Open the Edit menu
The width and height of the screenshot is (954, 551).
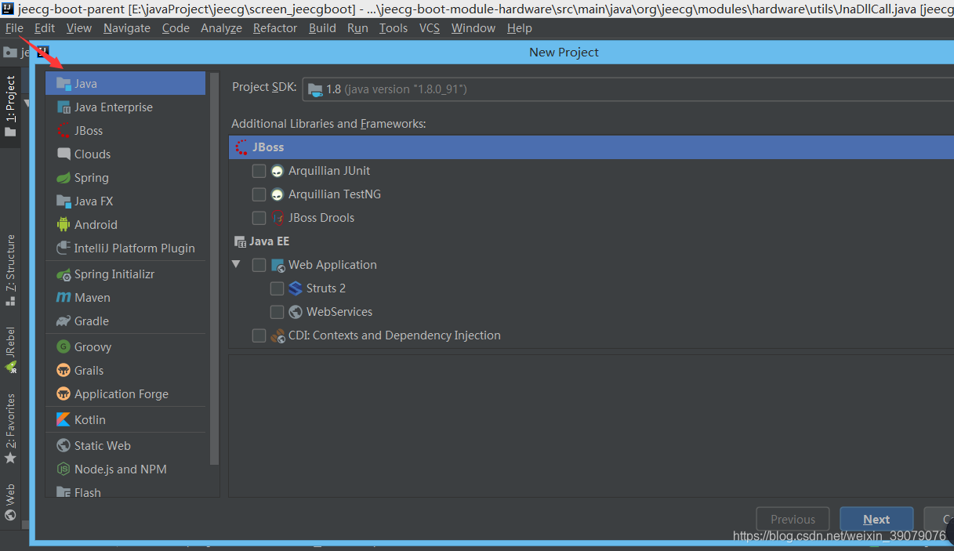click(45, 28)
